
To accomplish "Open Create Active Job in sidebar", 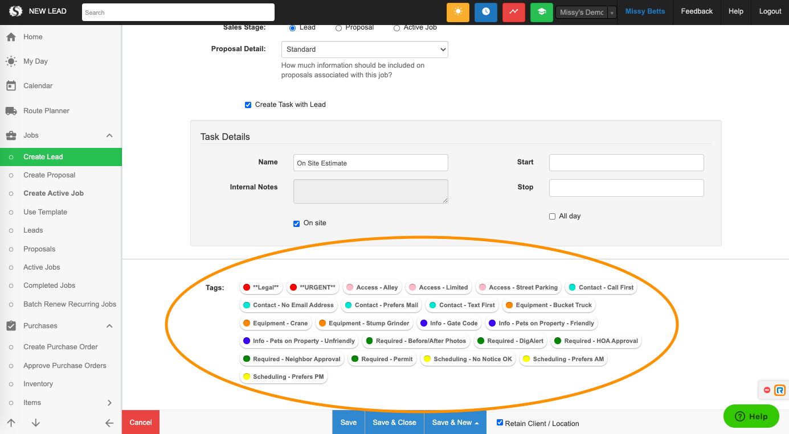I will (54, 193).
